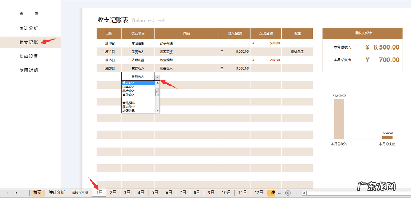The height and width of the screenshot is (198, 411).
Task: Click the 收支项目 column header
Action: [138, 34]
